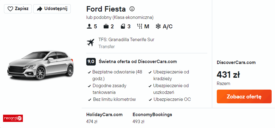275x128 pixels.
Task: Click the share arrow icon
Action: pyautogui.click(x=39, y=9)
